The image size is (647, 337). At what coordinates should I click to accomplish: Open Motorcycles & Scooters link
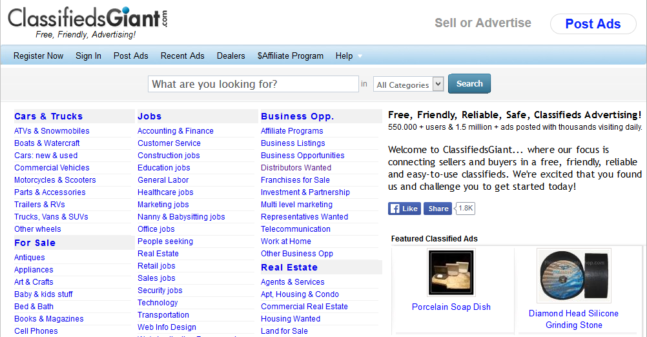[55, 180]
